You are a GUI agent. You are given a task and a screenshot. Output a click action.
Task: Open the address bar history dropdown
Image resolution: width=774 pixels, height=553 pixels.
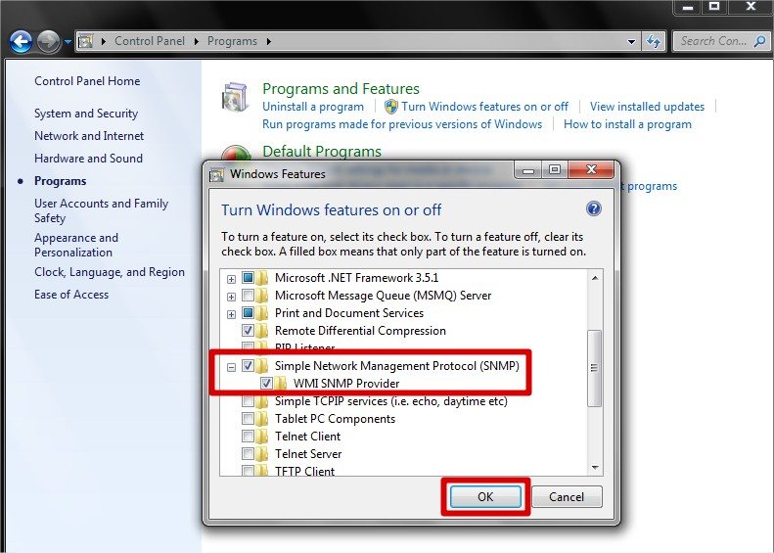click(x=631, y=42)
